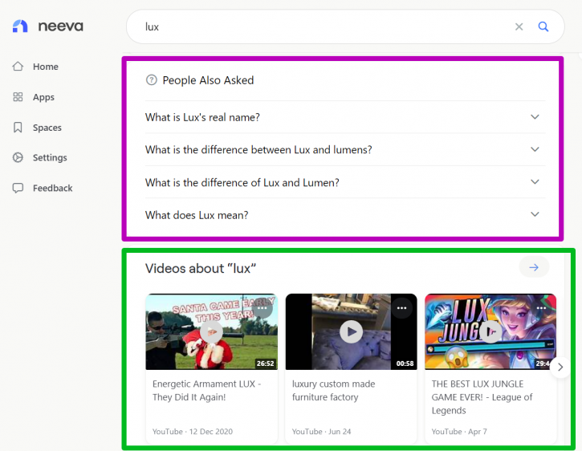Expand the Lux and lumens difference chevron
This screenshot has height=451, width=582.
pos(535,149)
